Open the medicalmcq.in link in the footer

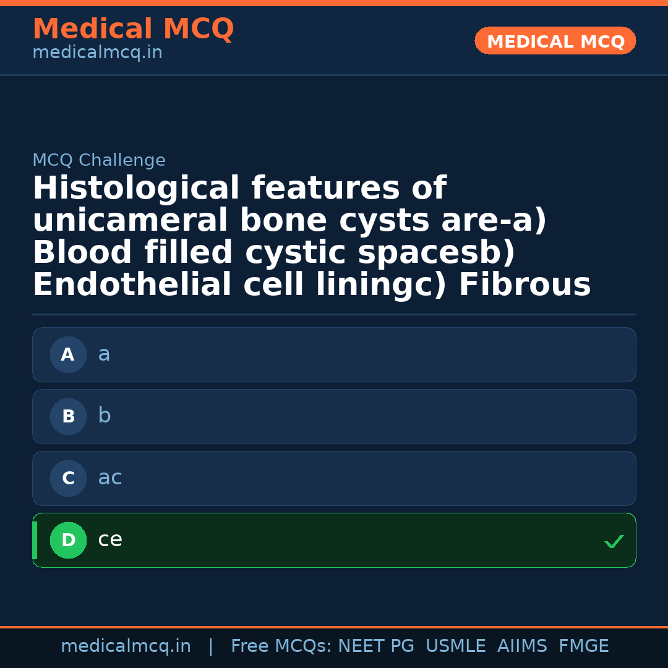point(126,646)
